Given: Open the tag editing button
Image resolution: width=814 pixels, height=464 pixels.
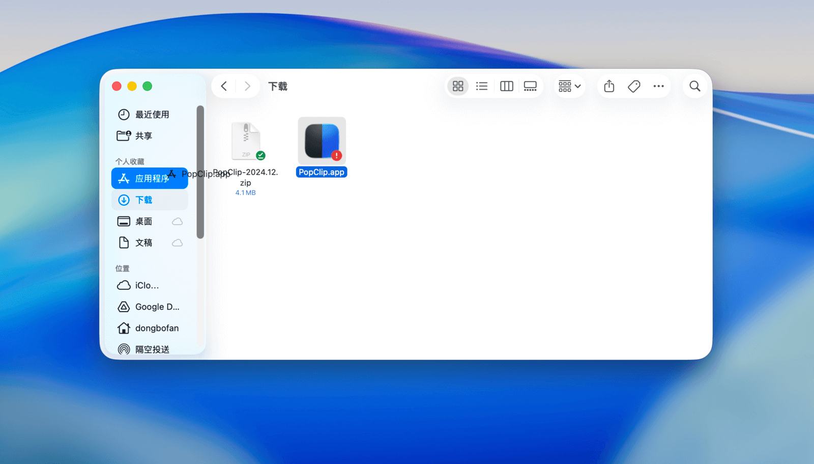Looking at the screenshot, I should [634, 86].
